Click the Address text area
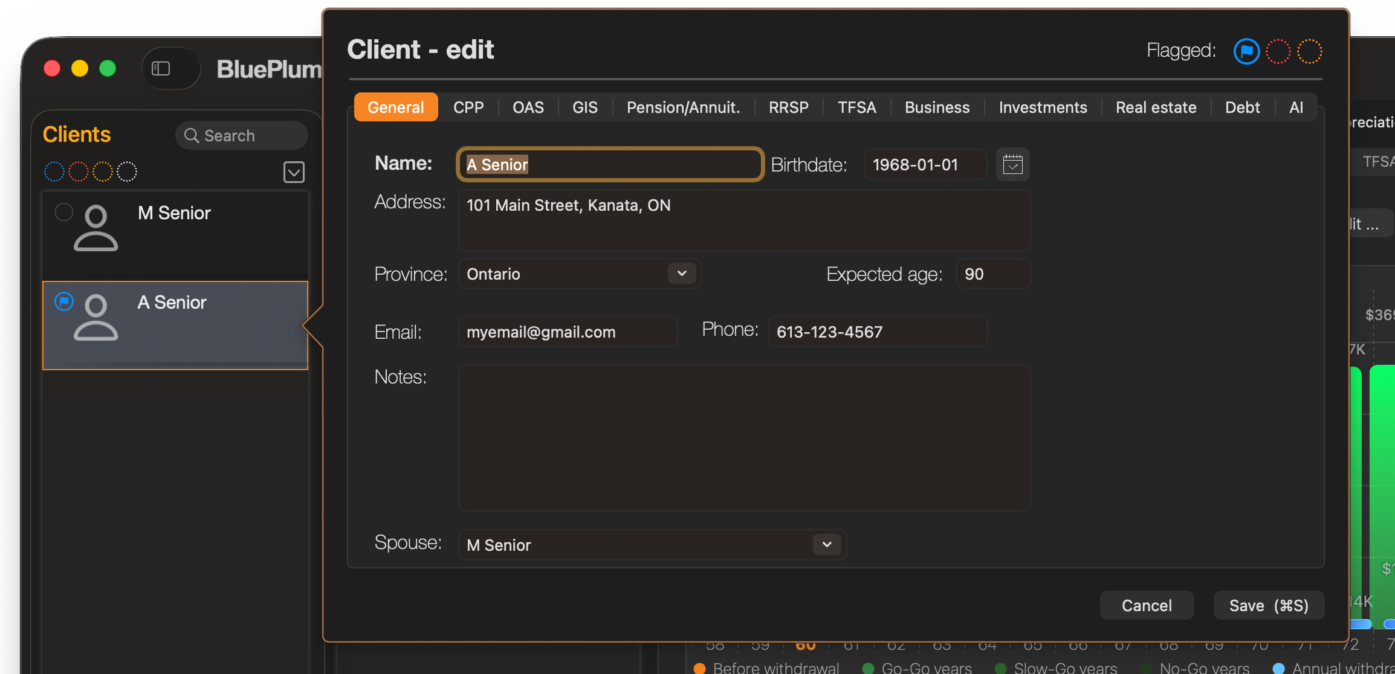The height and width of the screenshot is (674, 1395). [745, 220]
